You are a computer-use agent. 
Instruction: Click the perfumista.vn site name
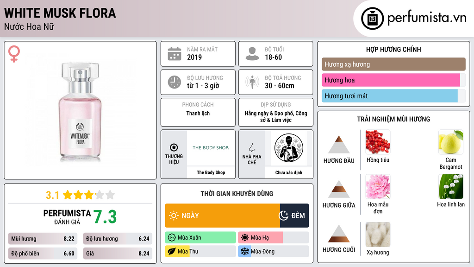(427, 18)
